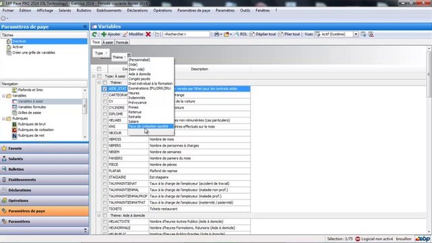Image resolution: width=432 pixels, height=243 pixels.
Task: Collapse the empty Thème group
Action: point(99,82)
